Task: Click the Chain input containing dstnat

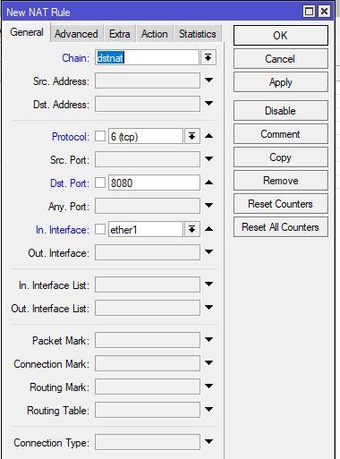Action: 147,57
